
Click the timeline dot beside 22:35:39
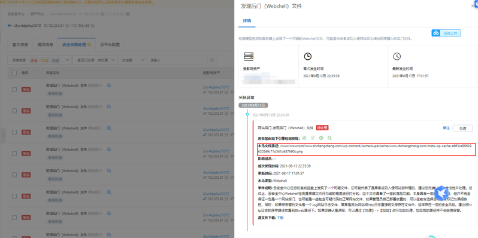(247, 114)
